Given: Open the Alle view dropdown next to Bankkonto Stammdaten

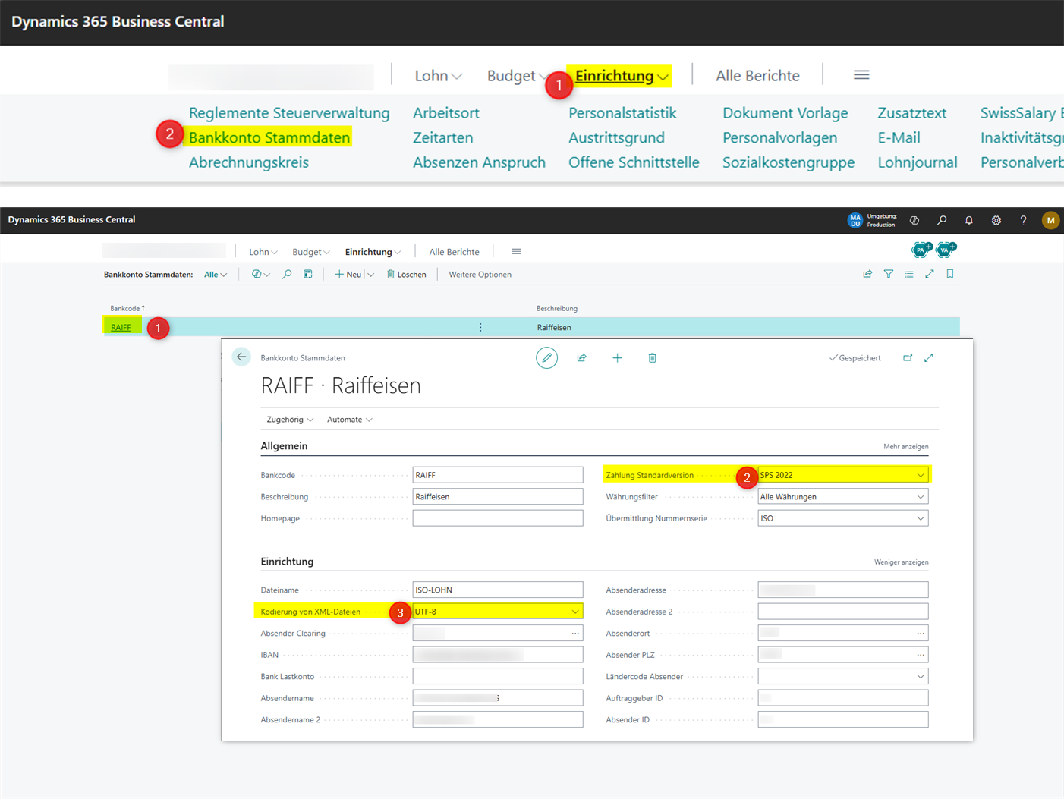Looking at the screenshot, I should click(216, 275).
